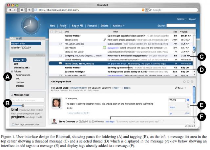Click Reply All in the mail toolbar
Screen dimensions: 210x150
click(x=77, y=26)
